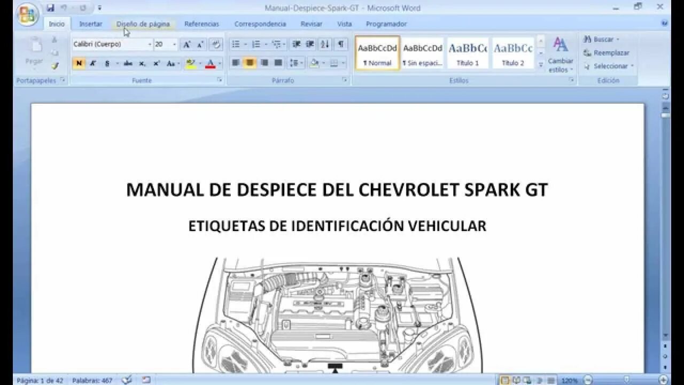Switch to Full Screen Reading view

click(x=517, y=380)
